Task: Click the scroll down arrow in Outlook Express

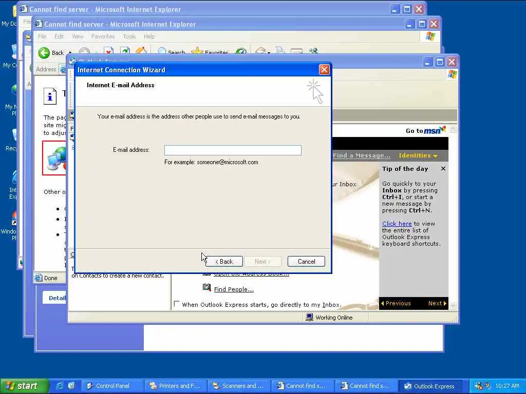Action: tap(453, 305)
